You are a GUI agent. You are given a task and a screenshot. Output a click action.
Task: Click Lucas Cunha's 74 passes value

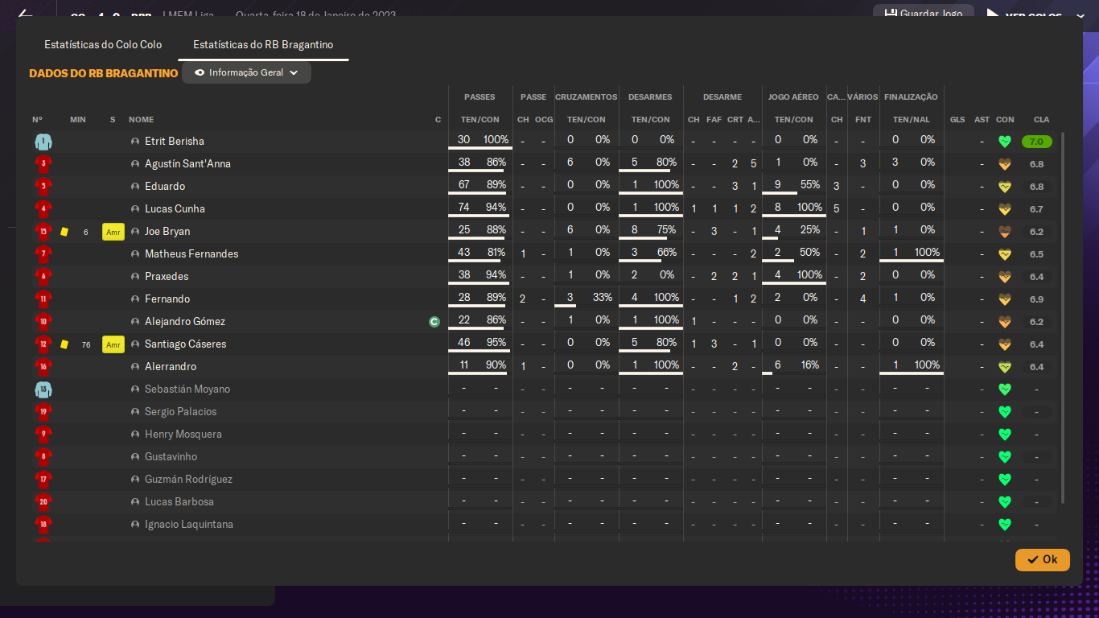pos(463,208)
